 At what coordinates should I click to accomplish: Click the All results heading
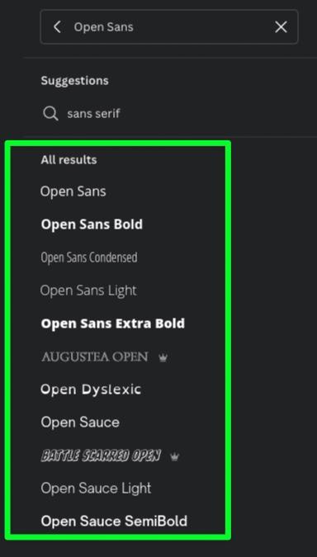point(69,160)
